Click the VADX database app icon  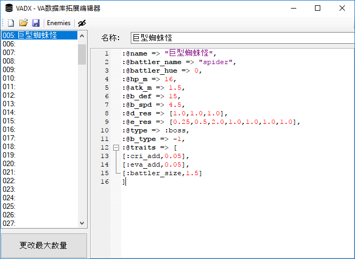coord(9,8)
